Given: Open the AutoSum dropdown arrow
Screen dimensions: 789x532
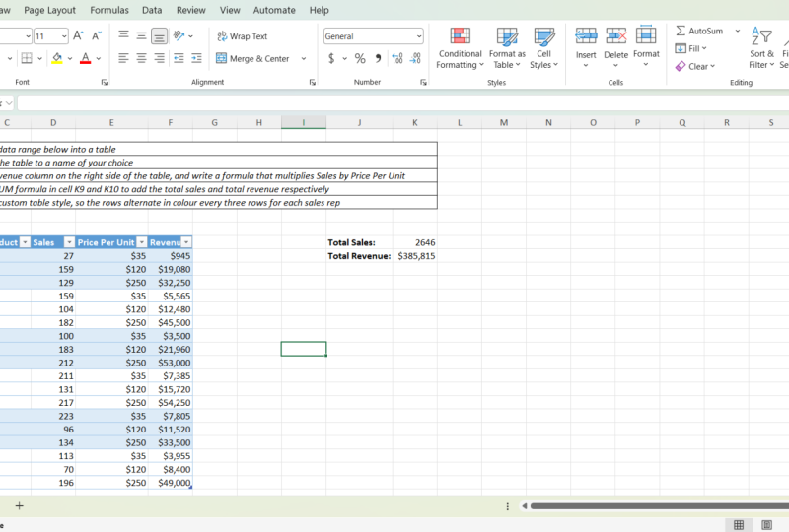Looking at the screenshot, I should coord(737,31).
